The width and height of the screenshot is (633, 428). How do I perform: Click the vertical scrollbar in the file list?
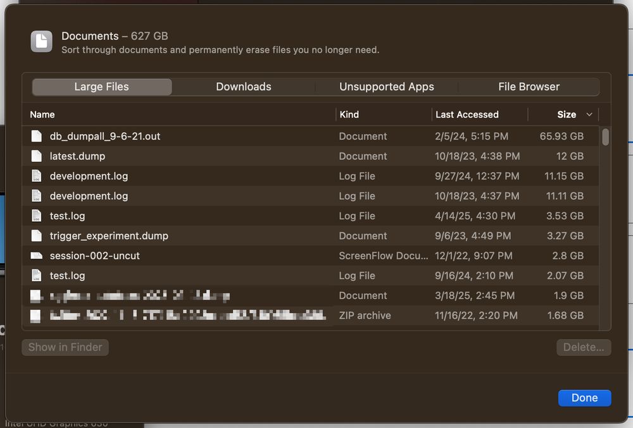pyautogui.click(x=604, y=136)
